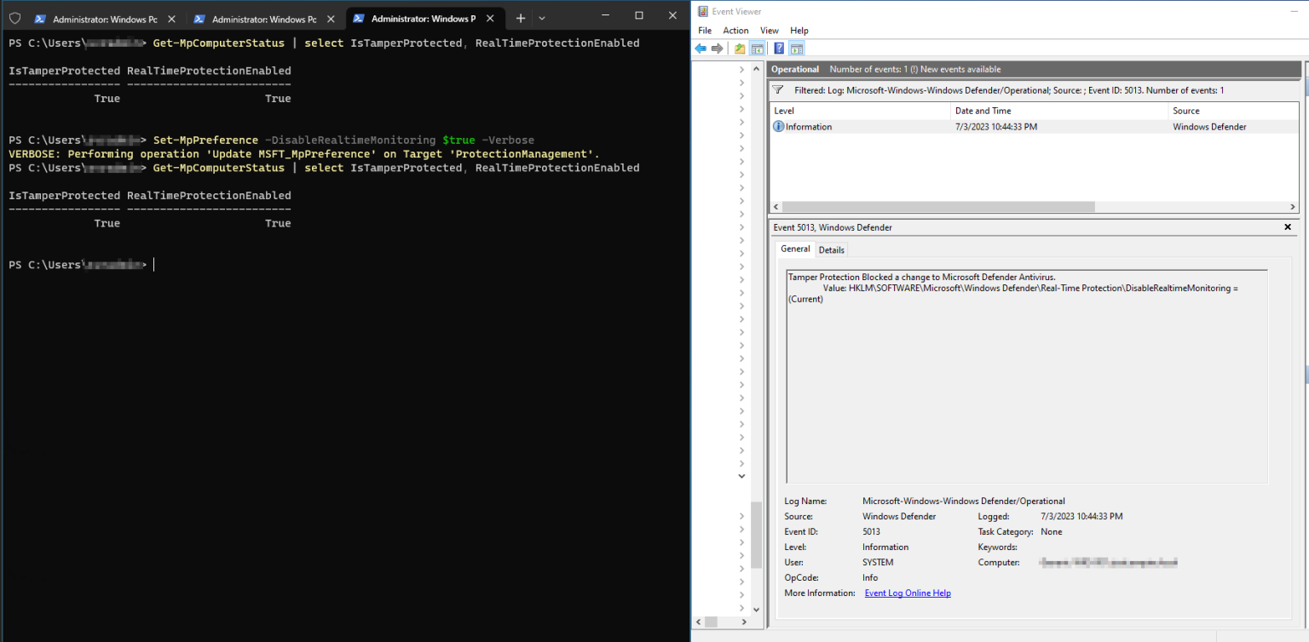Open the View menu in Event Viewer
Image resolution: width=1309 pixels, height=642 pixels.
point(769,31)
